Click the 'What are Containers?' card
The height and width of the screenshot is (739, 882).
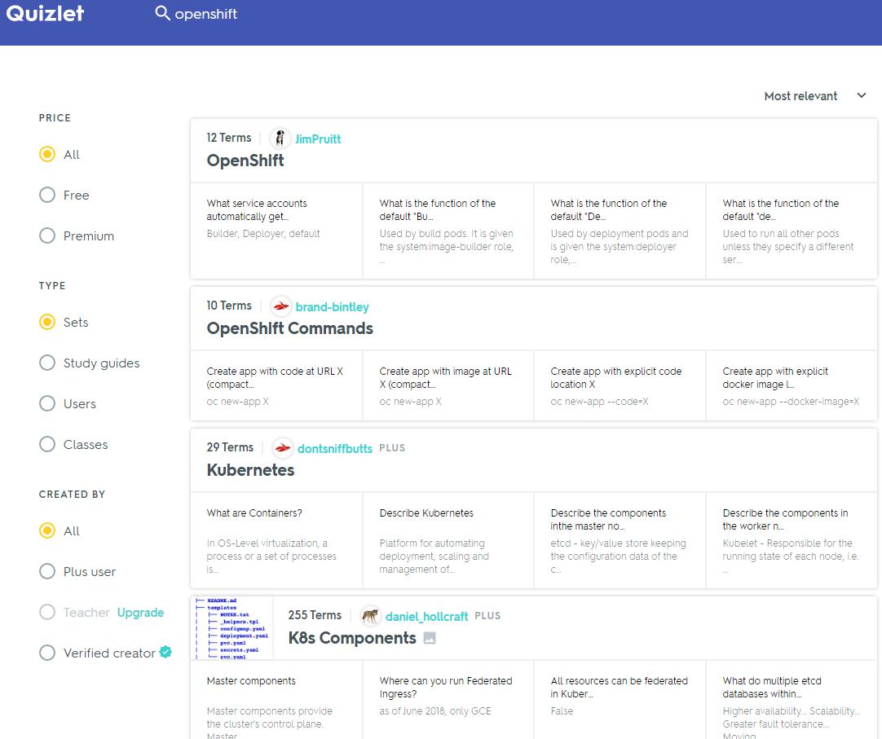[x=277, y=540]
